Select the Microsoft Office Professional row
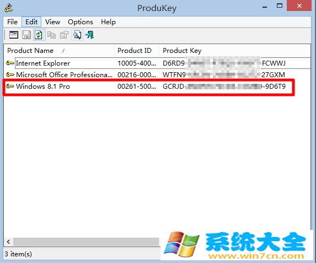 [x=157, y=75]
